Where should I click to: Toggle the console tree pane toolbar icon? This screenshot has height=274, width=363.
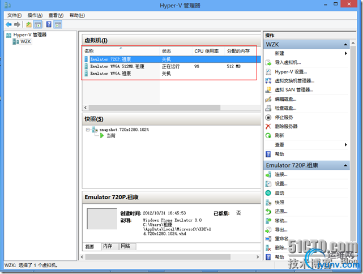(37, 24)
